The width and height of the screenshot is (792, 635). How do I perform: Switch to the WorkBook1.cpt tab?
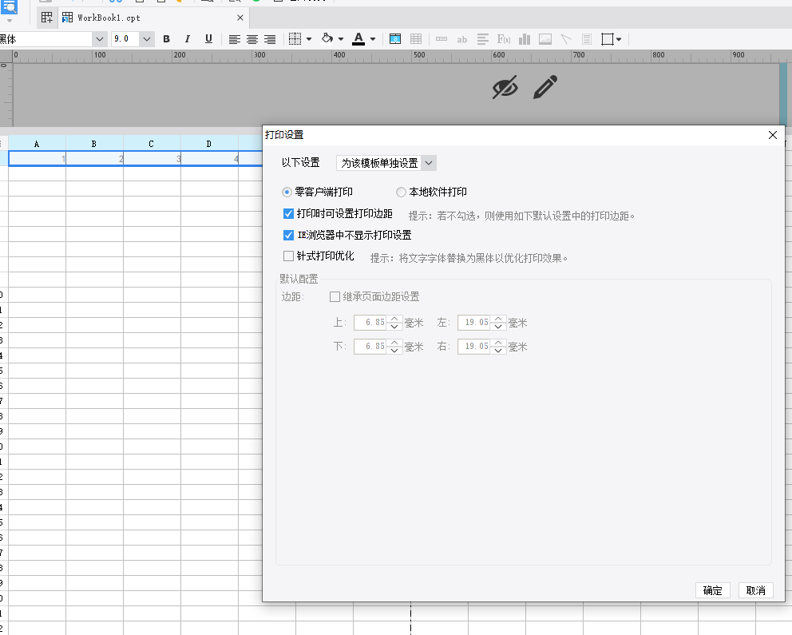tap(109, 18)
